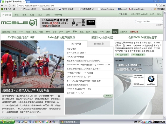Open the Facebook bookmark
Viewport: 166px width, 124px height.
(122, 9)
